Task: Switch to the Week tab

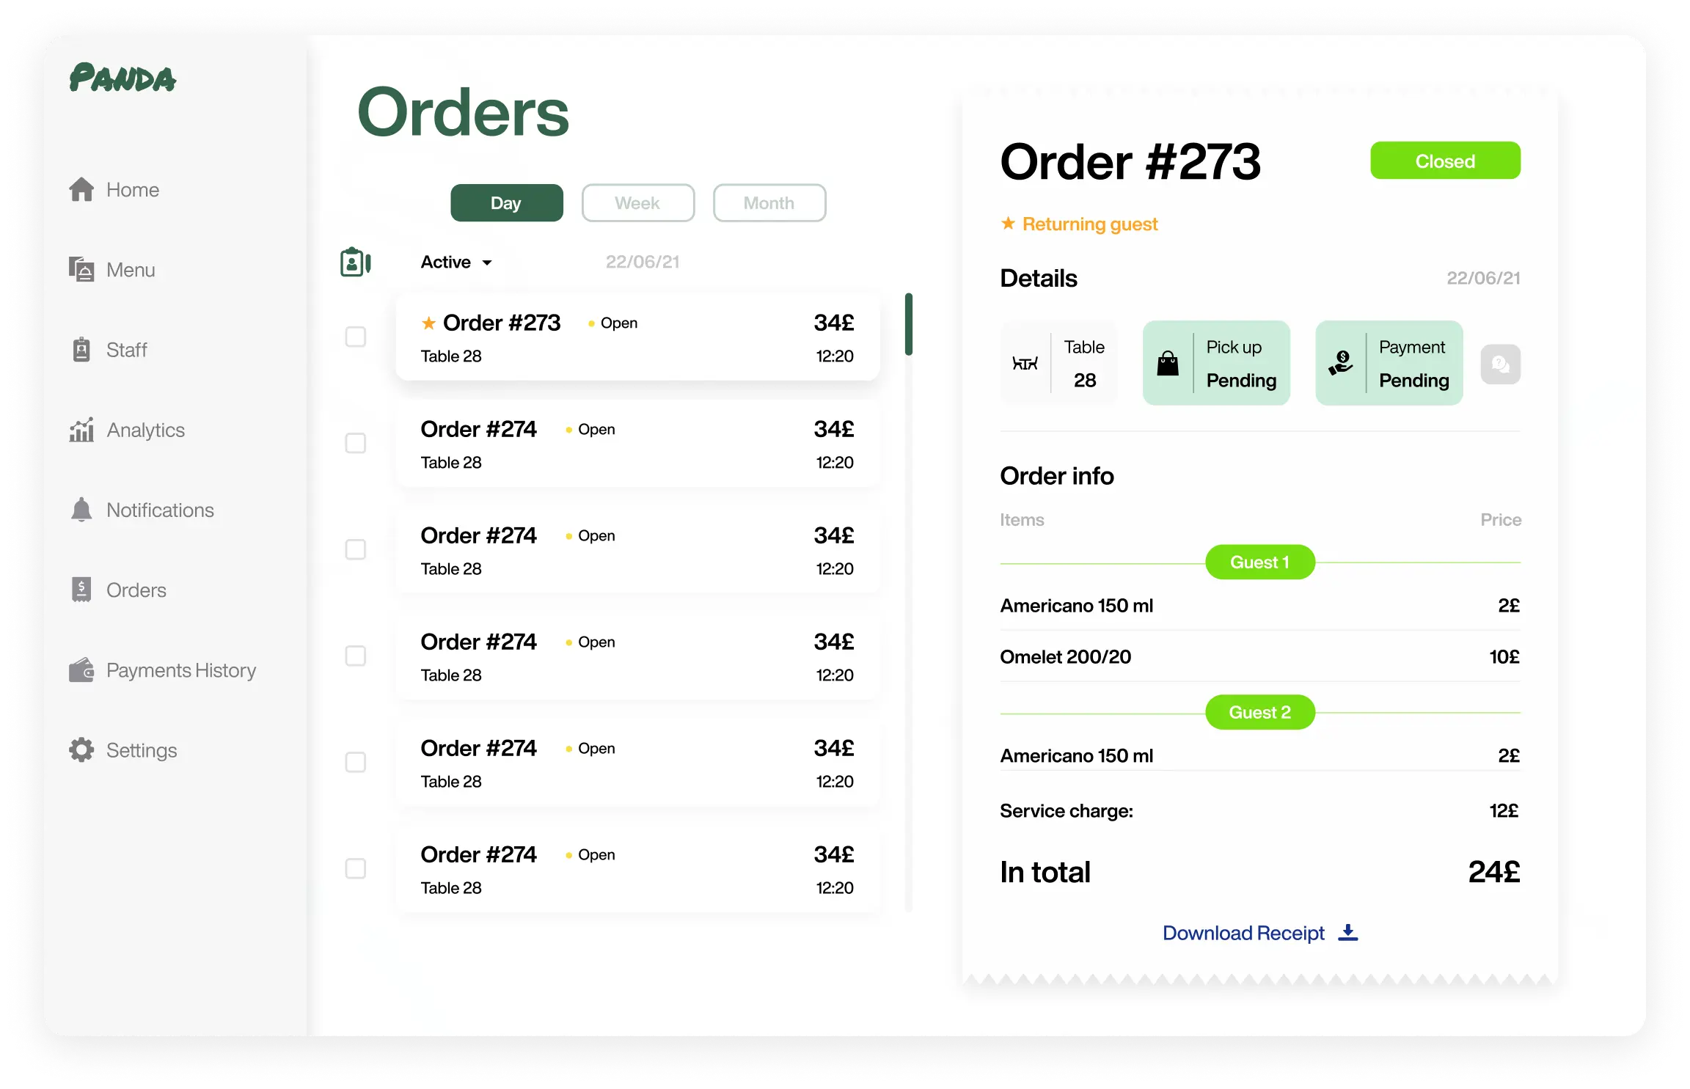Action: (638, 202)
